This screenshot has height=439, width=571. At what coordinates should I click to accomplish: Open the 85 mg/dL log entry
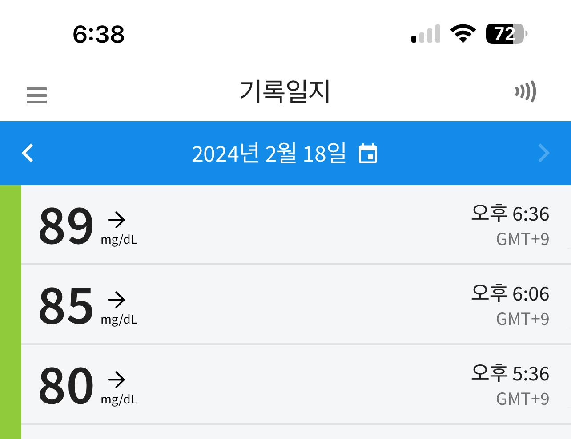296,305
